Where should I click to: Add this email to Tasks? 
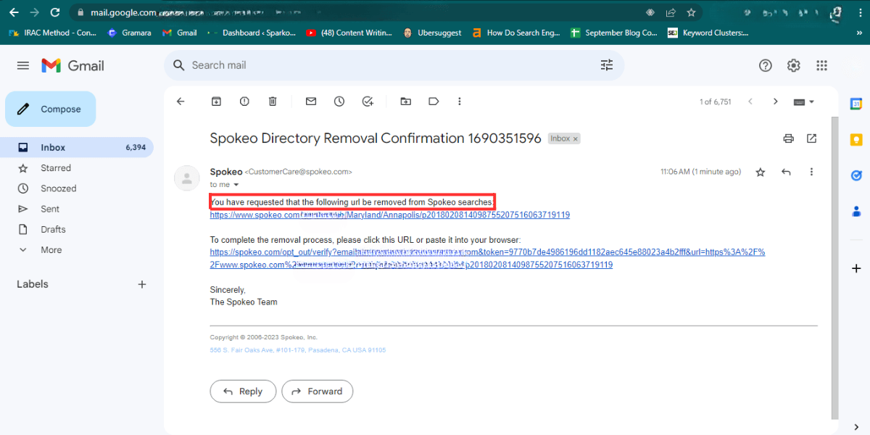[368, 101]
